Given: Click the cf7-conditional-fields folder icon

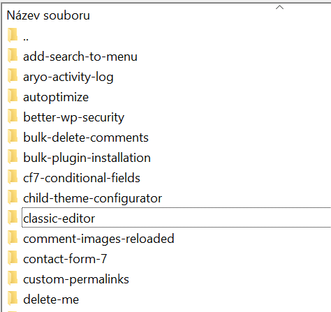Looking at the screenshot, I should (x=13, y=177).
